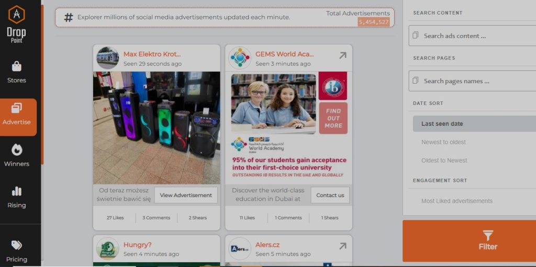Click the price tag Pricing icon
536x267 pixels.
[x=16, y=245]
